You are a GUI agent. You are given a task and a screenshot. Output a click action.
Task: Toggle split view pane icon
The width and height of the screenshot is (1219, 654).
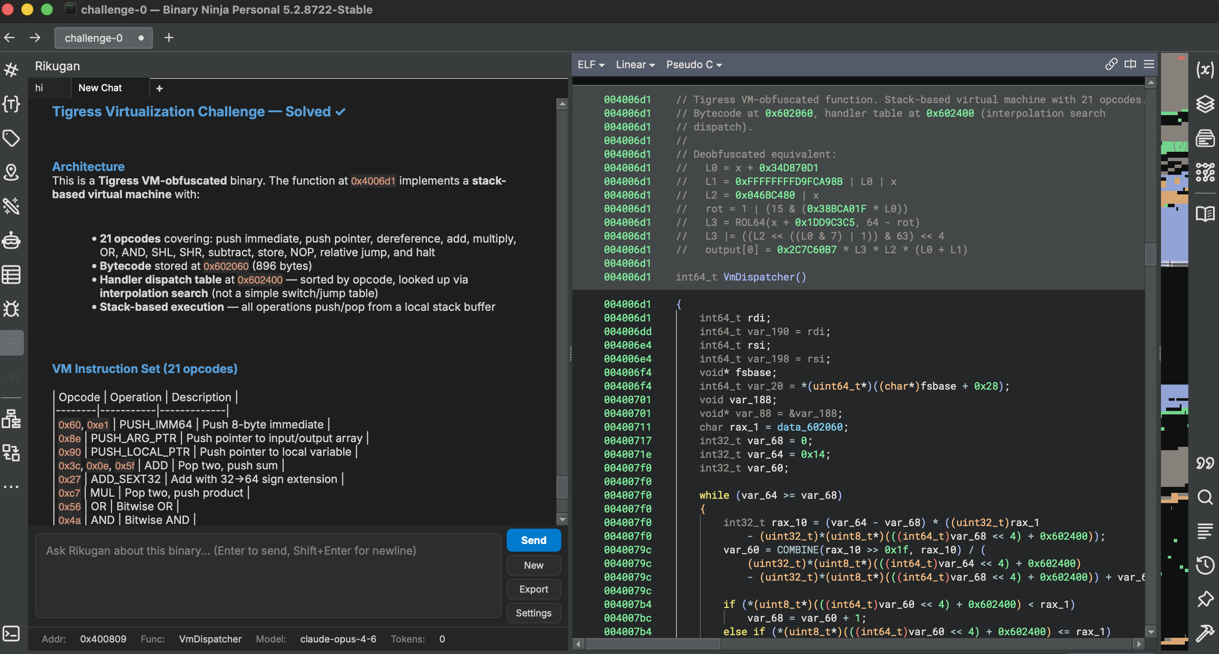pos(1130,64)
